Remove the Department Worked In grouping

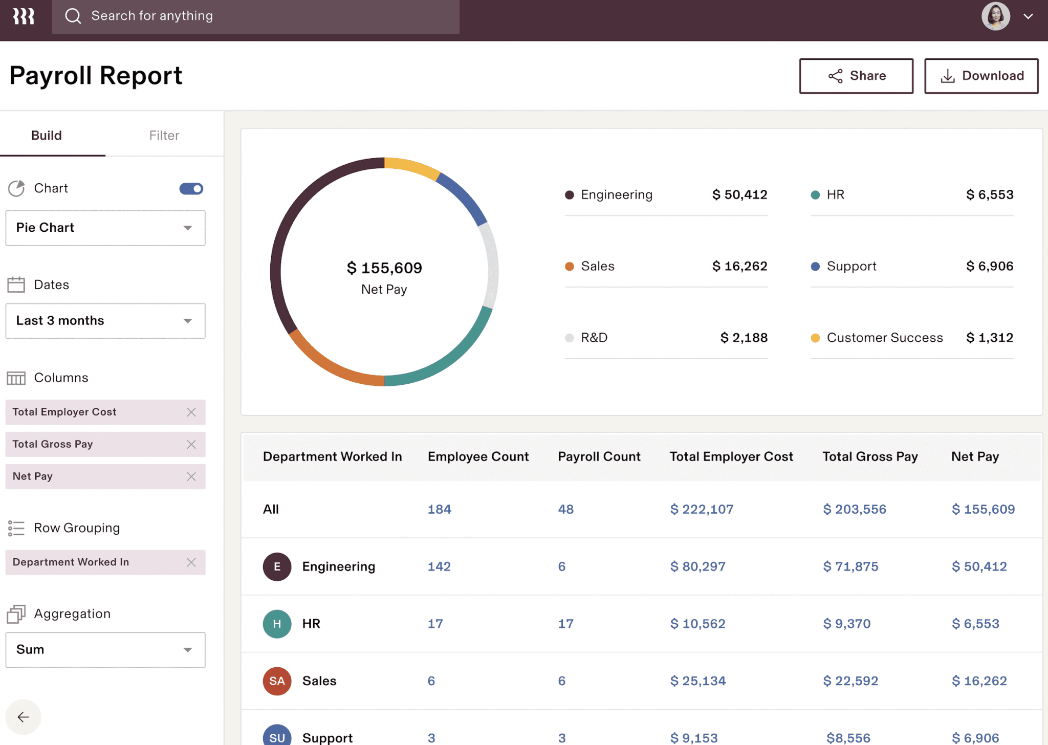click(192, 562)
